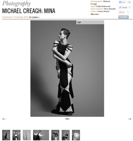Click the Pinterest Pin it button
The image size is (133, 141).
(122, 12)
